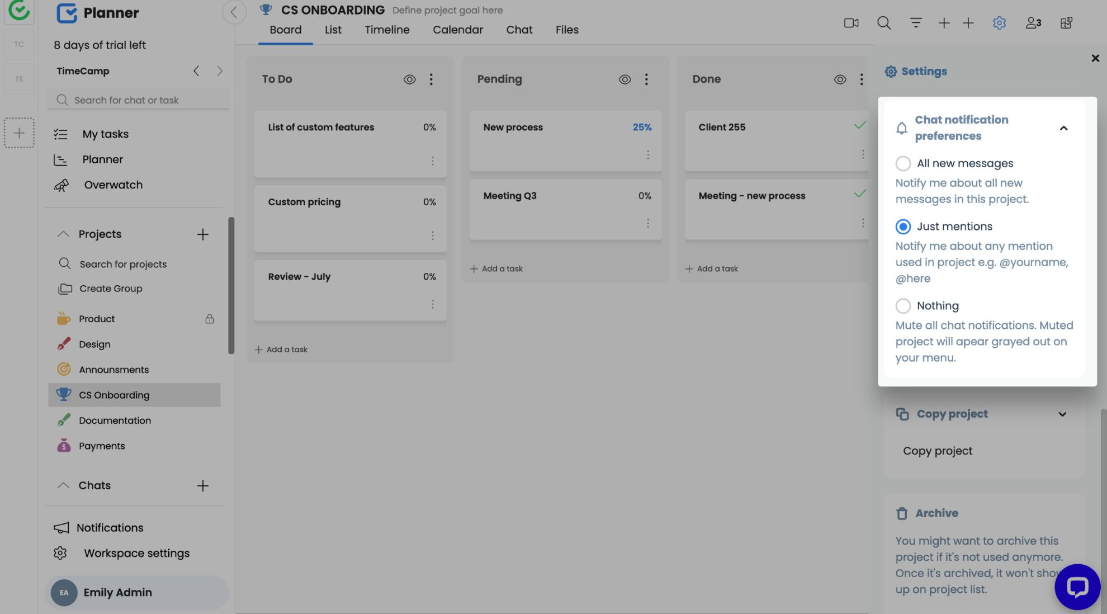Click the project members icon
Screen dimensions: 1107x614
(x=1033, y=23)
